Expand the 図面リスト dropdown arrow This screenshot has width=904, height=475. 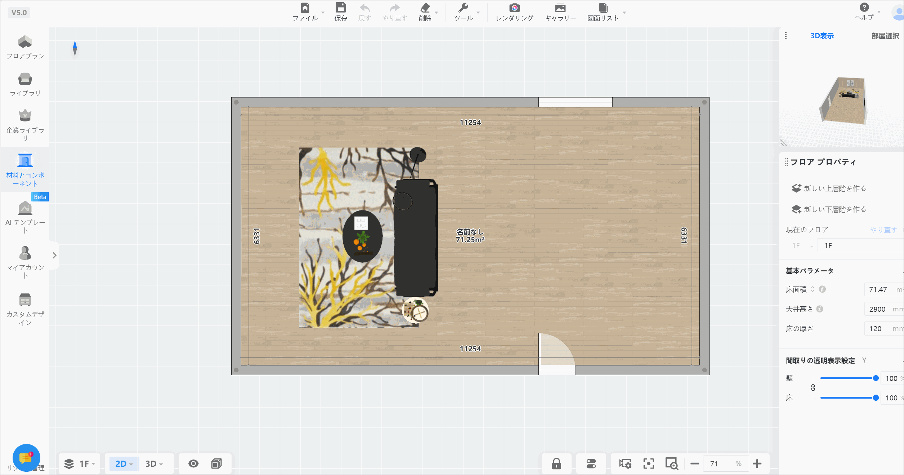pos(624,13)
